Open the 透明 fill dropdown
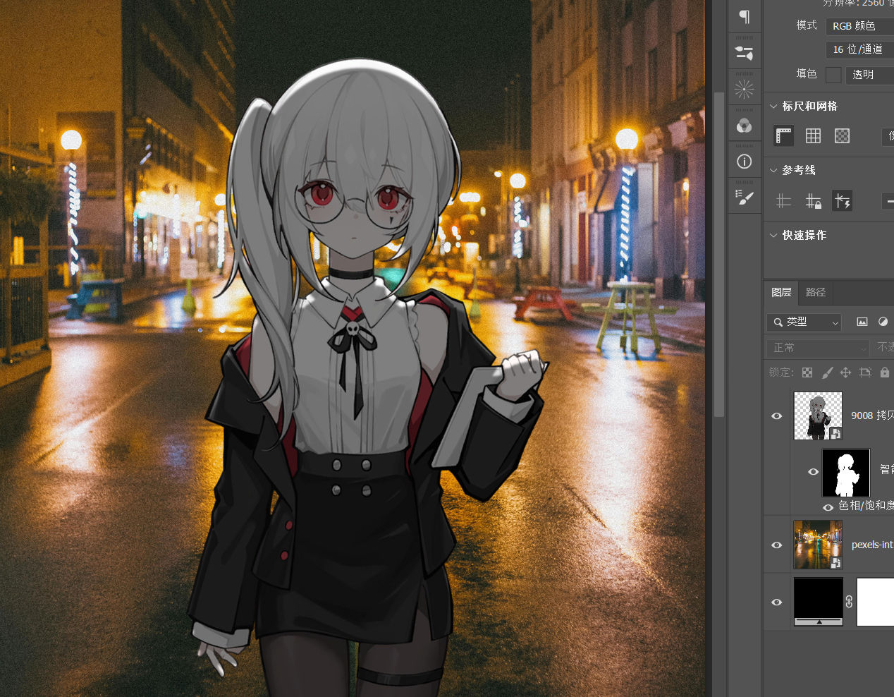The image size is (894, 697). click(869, 74)
